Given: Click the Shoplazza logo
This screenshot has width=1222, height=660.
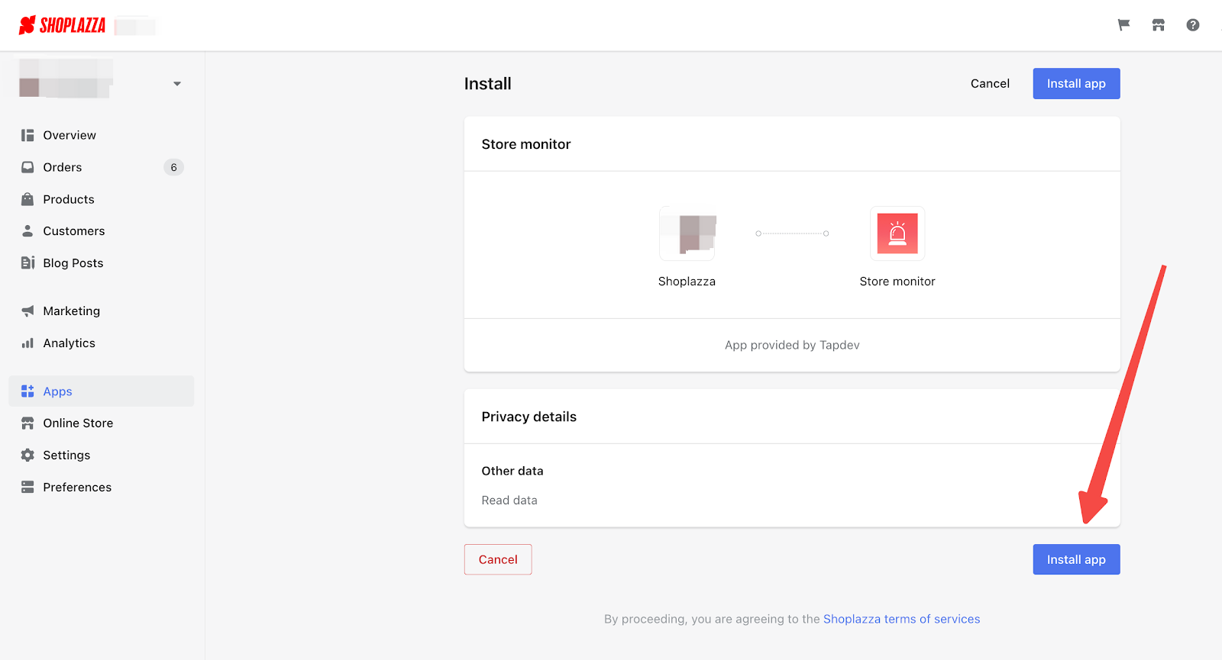Looking at the screenshot, I should [62, 25].
